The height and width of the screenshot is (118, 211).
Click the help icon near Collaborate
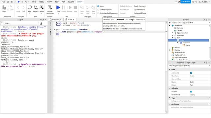pos(193,2)
